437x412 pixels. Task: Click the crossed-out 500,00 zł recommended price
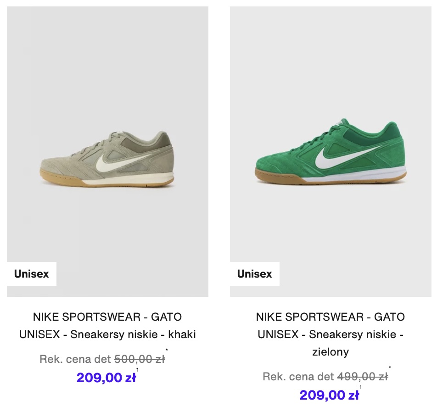pyautogui.click(x=140, y=359)
